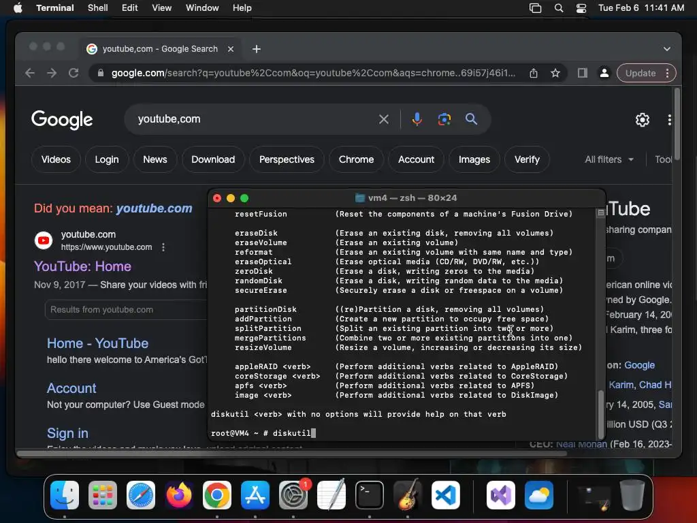Search by image with Google Lens

[x=444, y=119]
